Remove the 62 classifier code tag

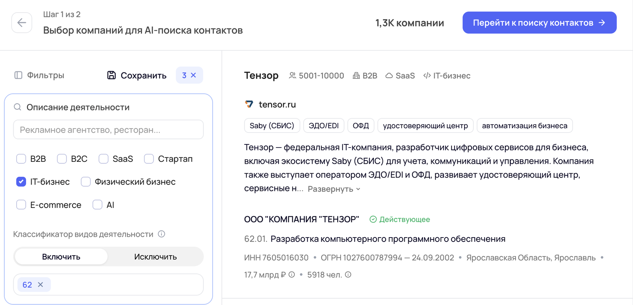click(x=40, y=284)
